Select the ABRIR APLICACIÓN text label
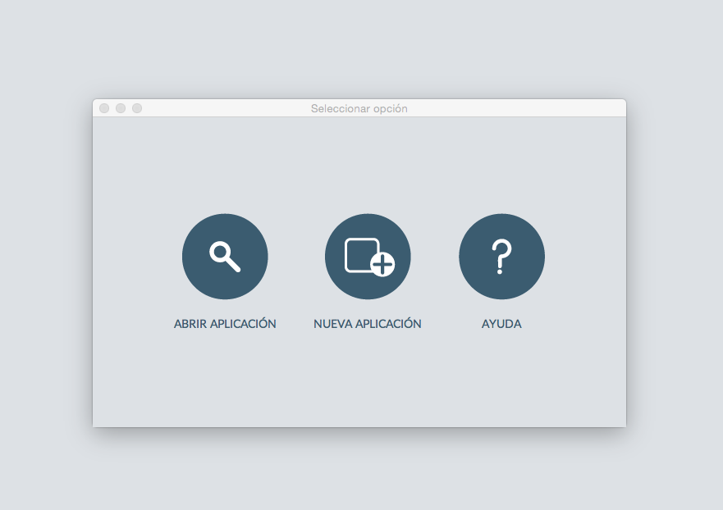 (x=225, y=324)
